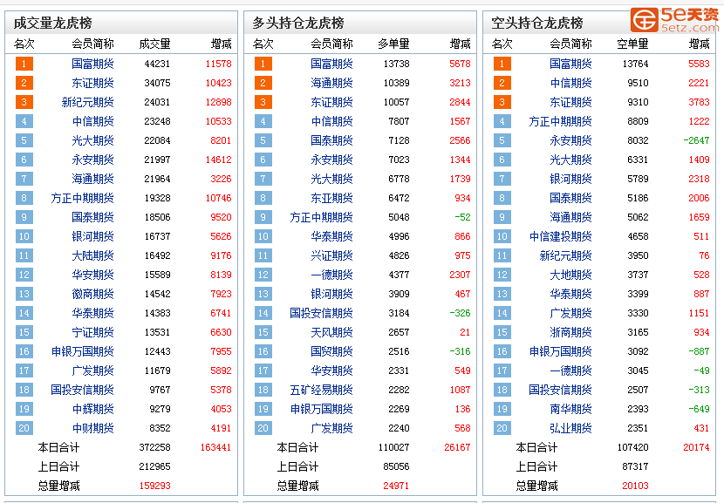724x503 pixels.
Task: Click green change value -649
Action: pyautogui.click(x=699, y=409)
